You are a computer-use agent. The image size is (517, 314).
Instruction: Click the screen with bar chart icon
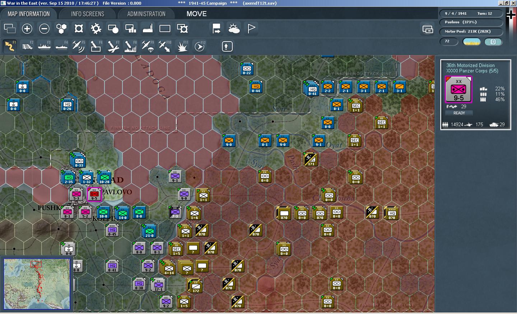130,28
